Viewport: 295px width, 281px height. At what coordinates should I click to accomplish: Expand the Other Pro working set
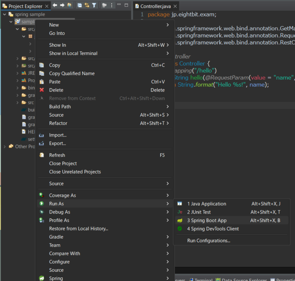tap(4, 146)
